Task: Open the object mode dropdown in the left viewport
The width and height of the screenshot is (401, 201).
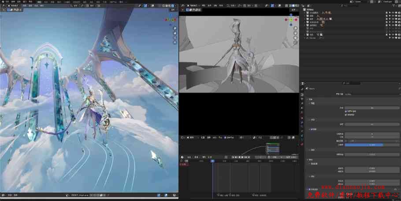Action: (x=13, y=6)
